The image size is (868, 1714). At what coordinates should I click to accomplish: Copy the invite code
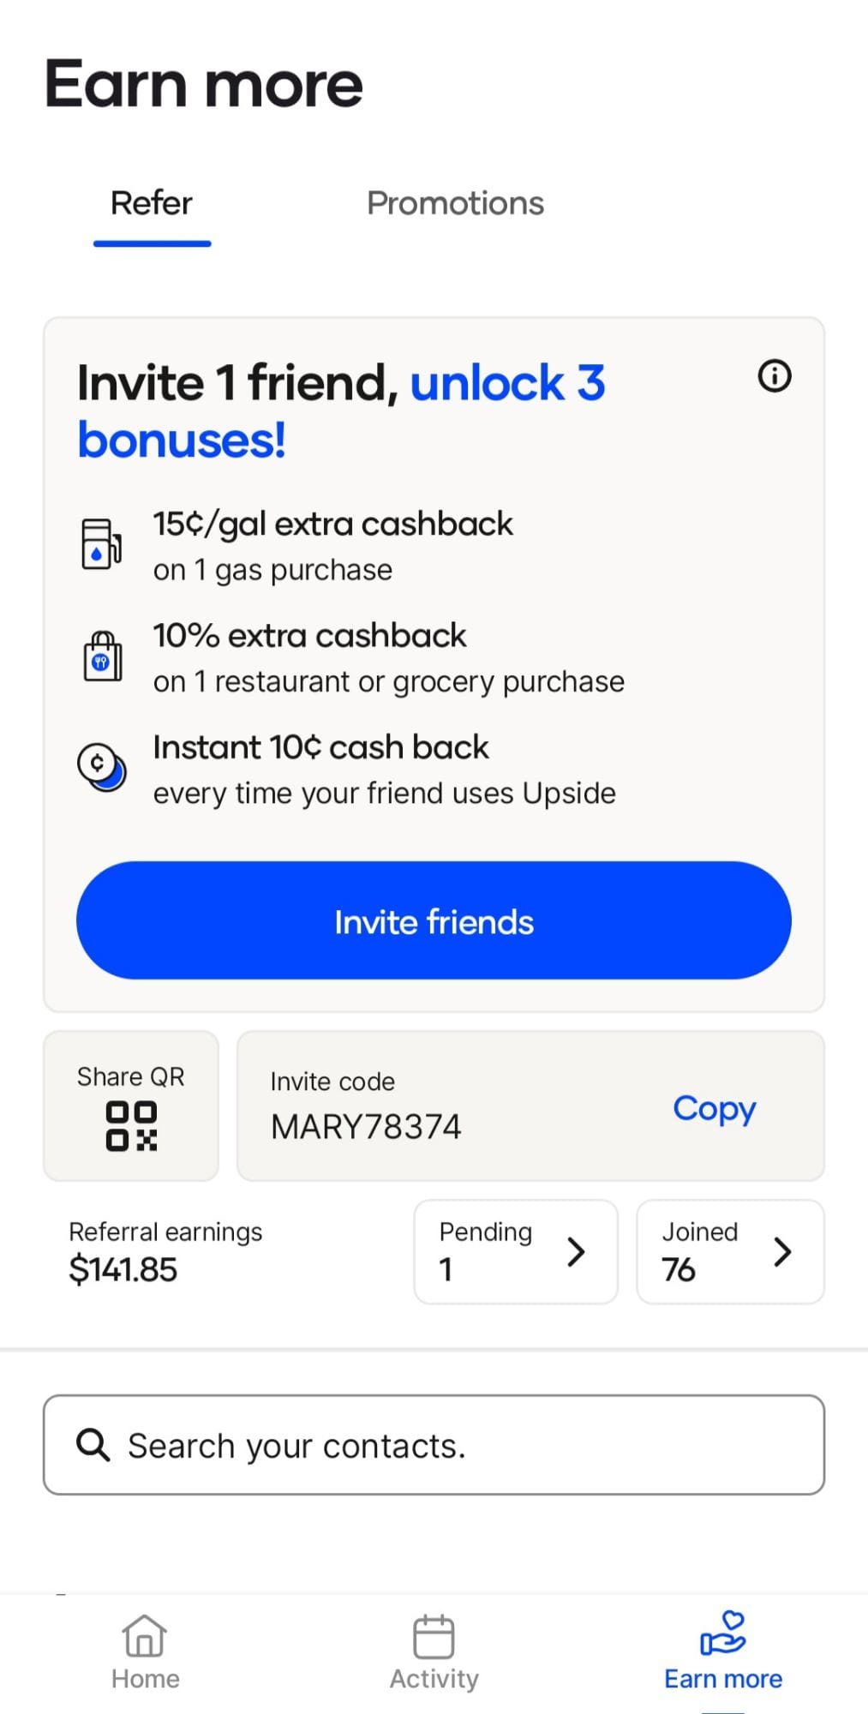(x=714, y=1108)
